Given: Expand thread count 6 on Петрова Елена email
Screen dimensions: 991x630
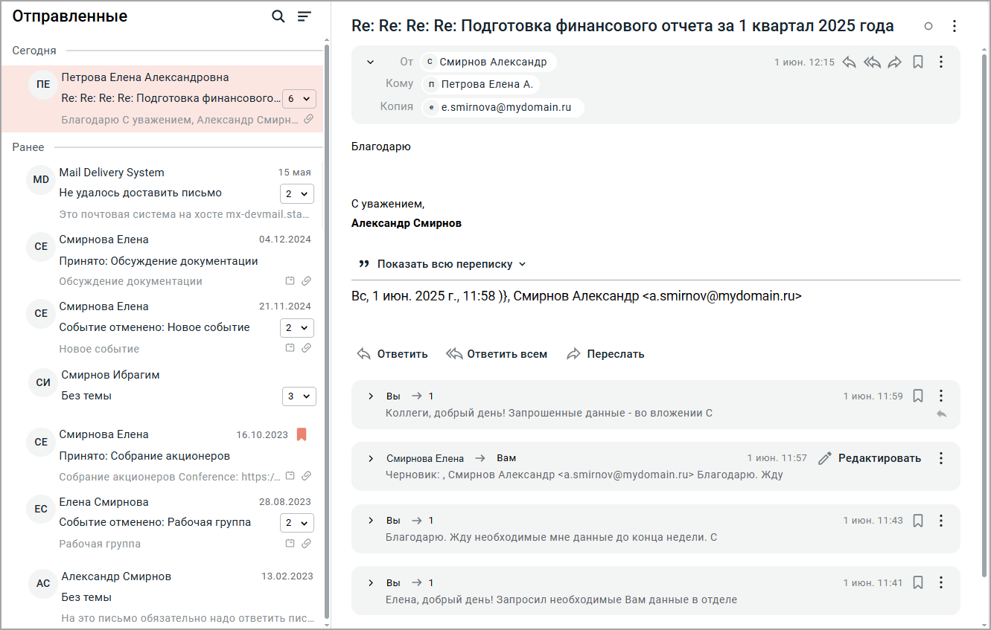Looking at the screenshot, I should coord(299,98).
